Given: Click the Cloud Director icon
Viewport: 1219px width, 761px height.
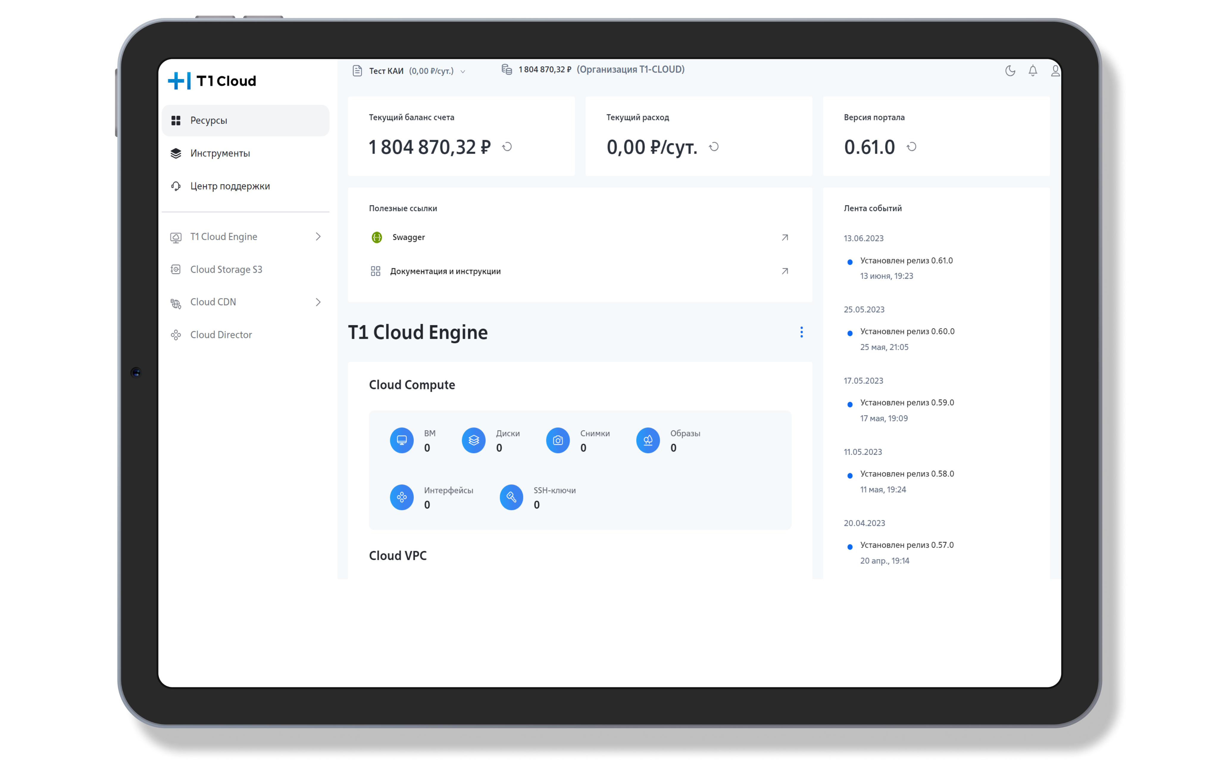Looking at the screenshot, I should pyautogui.click(x=176, y=335).
